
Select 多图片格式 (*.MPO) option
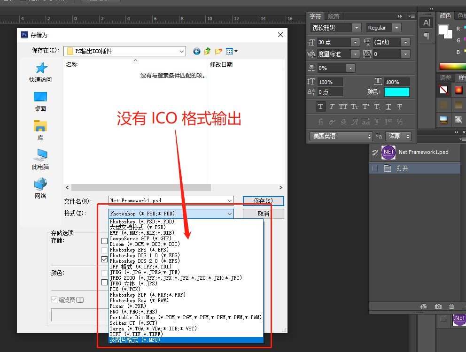click(x=186, y=340)
